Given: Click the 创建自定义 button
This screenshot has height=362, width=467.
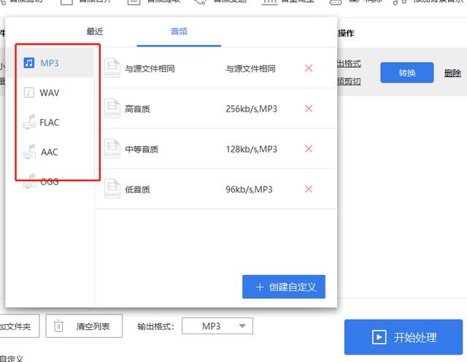Looking at the screenshot, I should pyautogui.click(x=284, y=287).
